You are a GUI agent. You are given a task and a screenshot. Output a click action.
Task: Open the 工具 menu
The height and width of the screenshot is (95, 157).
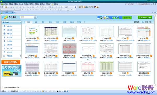pos(32,4)
